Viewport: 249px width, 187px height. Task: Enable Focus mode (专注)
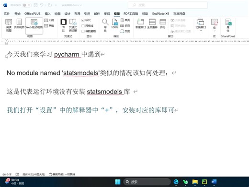point(63,25)
